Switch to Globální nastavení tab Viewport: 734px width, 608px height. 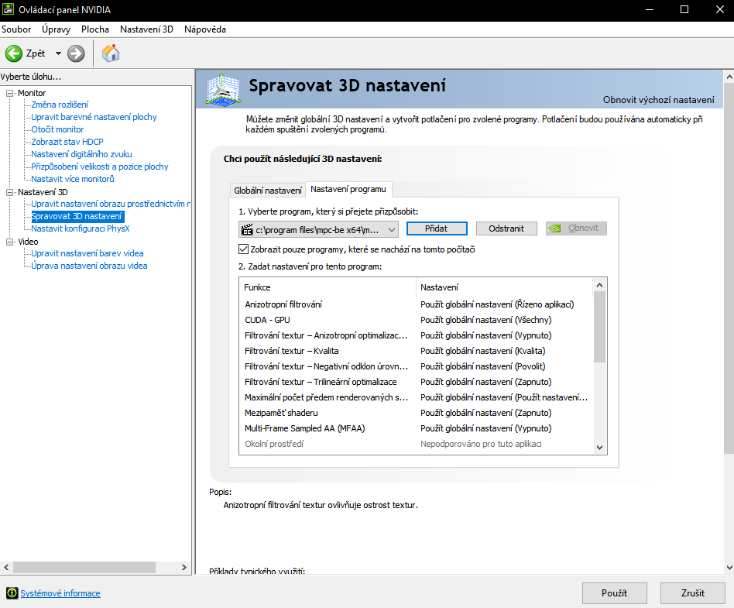point(268,191)
